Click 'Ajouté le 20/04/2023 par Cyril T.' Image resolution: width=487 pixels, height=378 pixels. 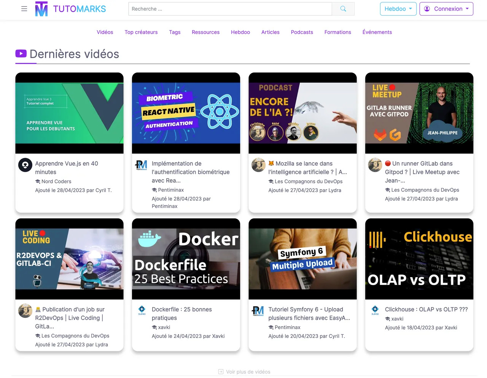(307, 336)
